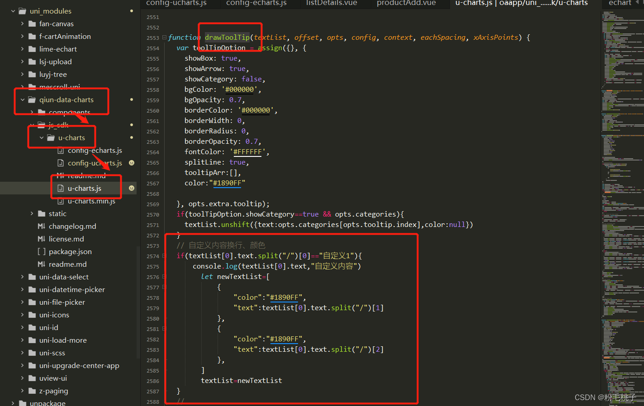Select the uni-load-more folder
Screen dimensions: 644x406
pos(63,340)
